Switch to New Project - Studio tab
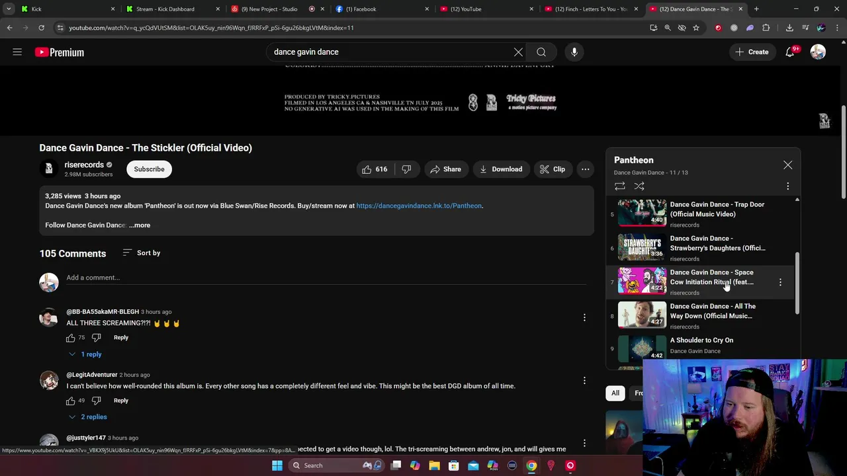847x476 pixels. point(277,9)
